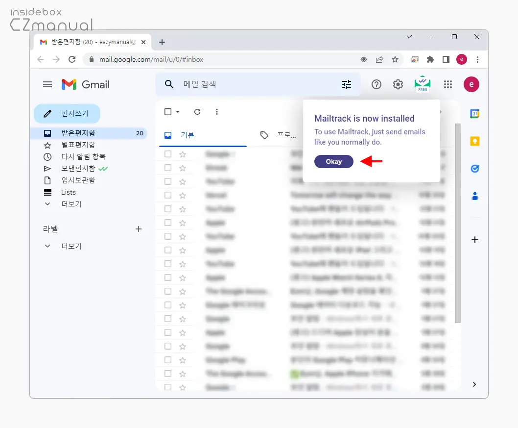Click the 라벨 section heading
The image size is (518, 428).
click(x=50, y=229)
